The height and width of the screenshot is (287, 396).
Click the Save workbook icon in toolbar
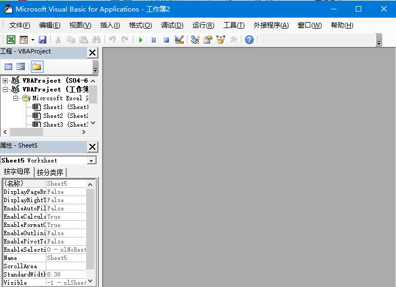pos(44,40)
